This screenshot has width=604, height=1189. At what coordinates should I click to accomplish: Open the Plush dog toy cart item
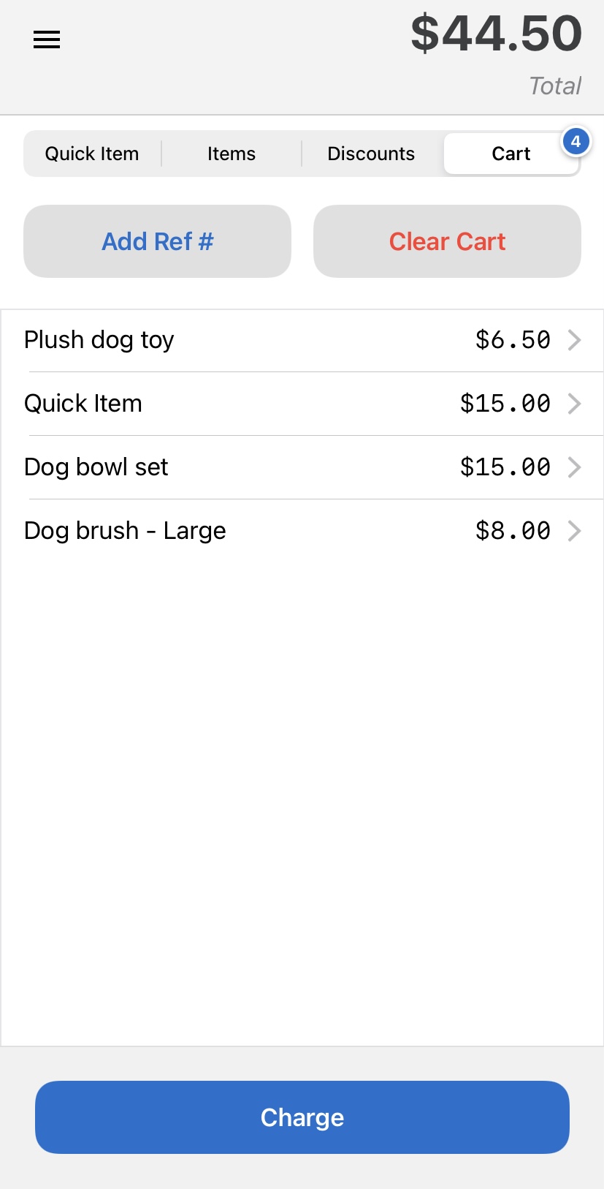click(x=302, y=340)
